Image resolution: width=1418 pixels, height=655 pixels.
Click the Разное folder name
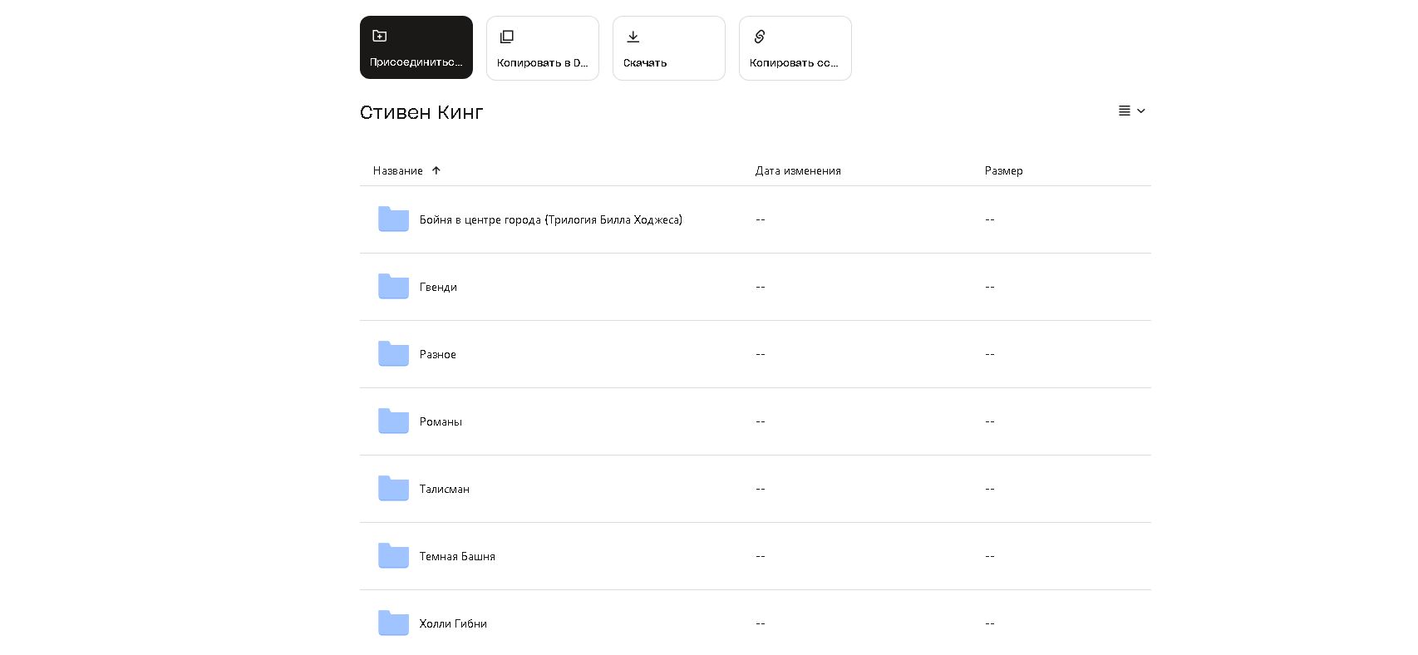tap(437, 354)
